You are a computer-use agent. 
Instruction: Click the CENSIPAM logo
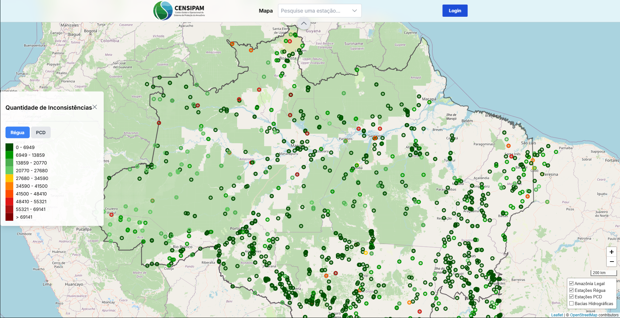pos(179,11)
